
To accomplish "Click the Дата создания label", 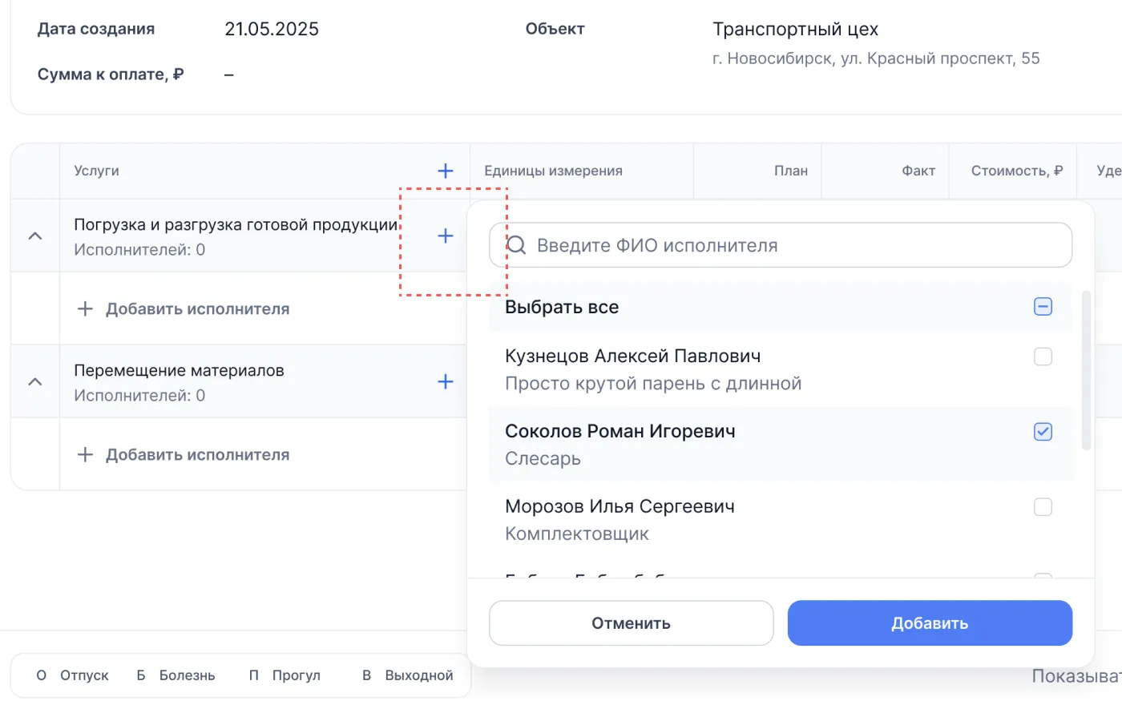I will (96, 29).
